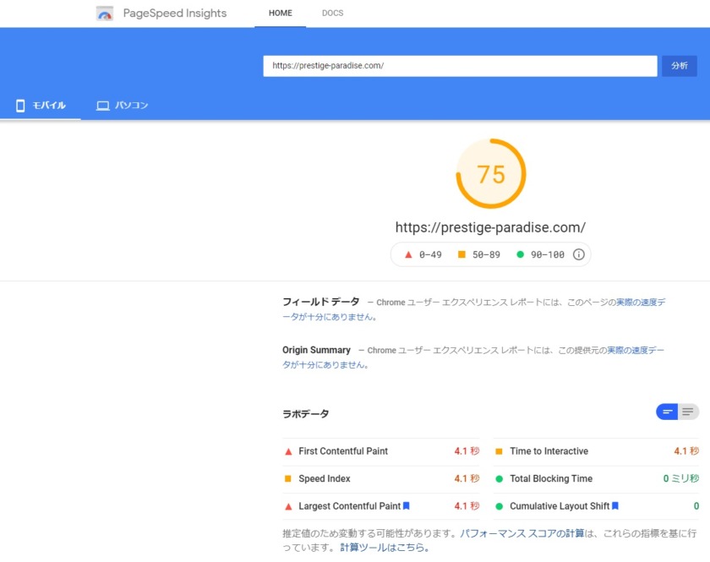Click the red triangle beside Largest Contentful Paint
The width and height of the screenshot is (710, 562).
tap(288, 506)
